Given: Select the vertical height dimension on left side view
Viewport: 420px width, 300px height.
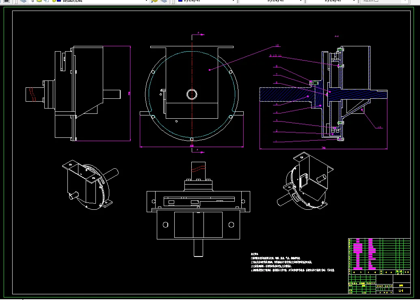Looking at the screenshot, I should tap(130, 93).
